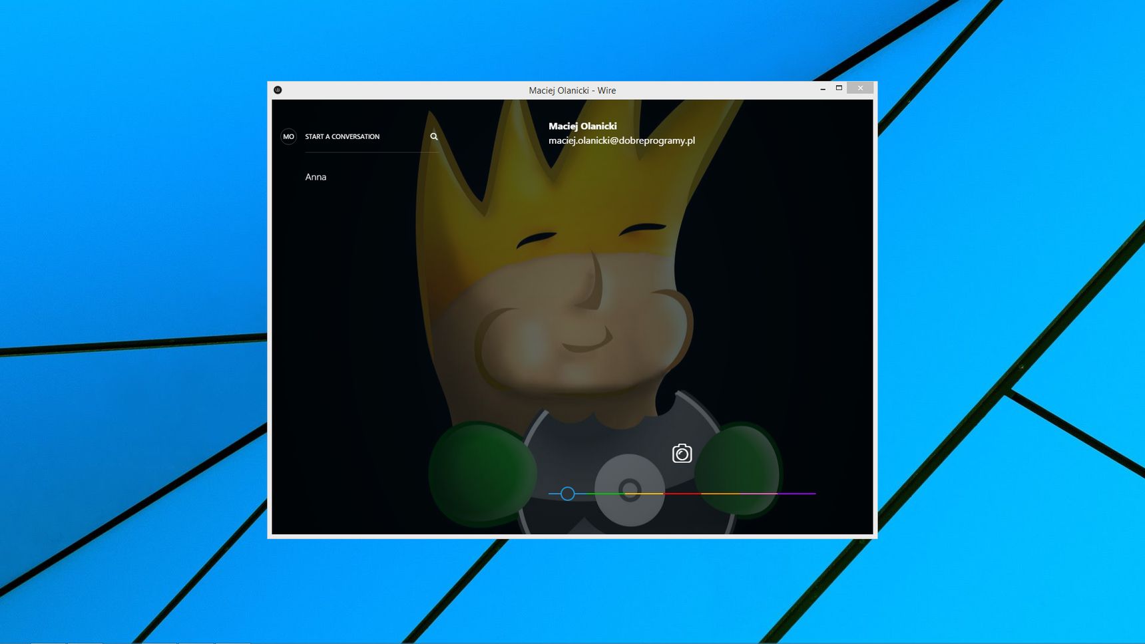Click the accent color slider handle
1145x644 pixels.
(x=567, y=494)
